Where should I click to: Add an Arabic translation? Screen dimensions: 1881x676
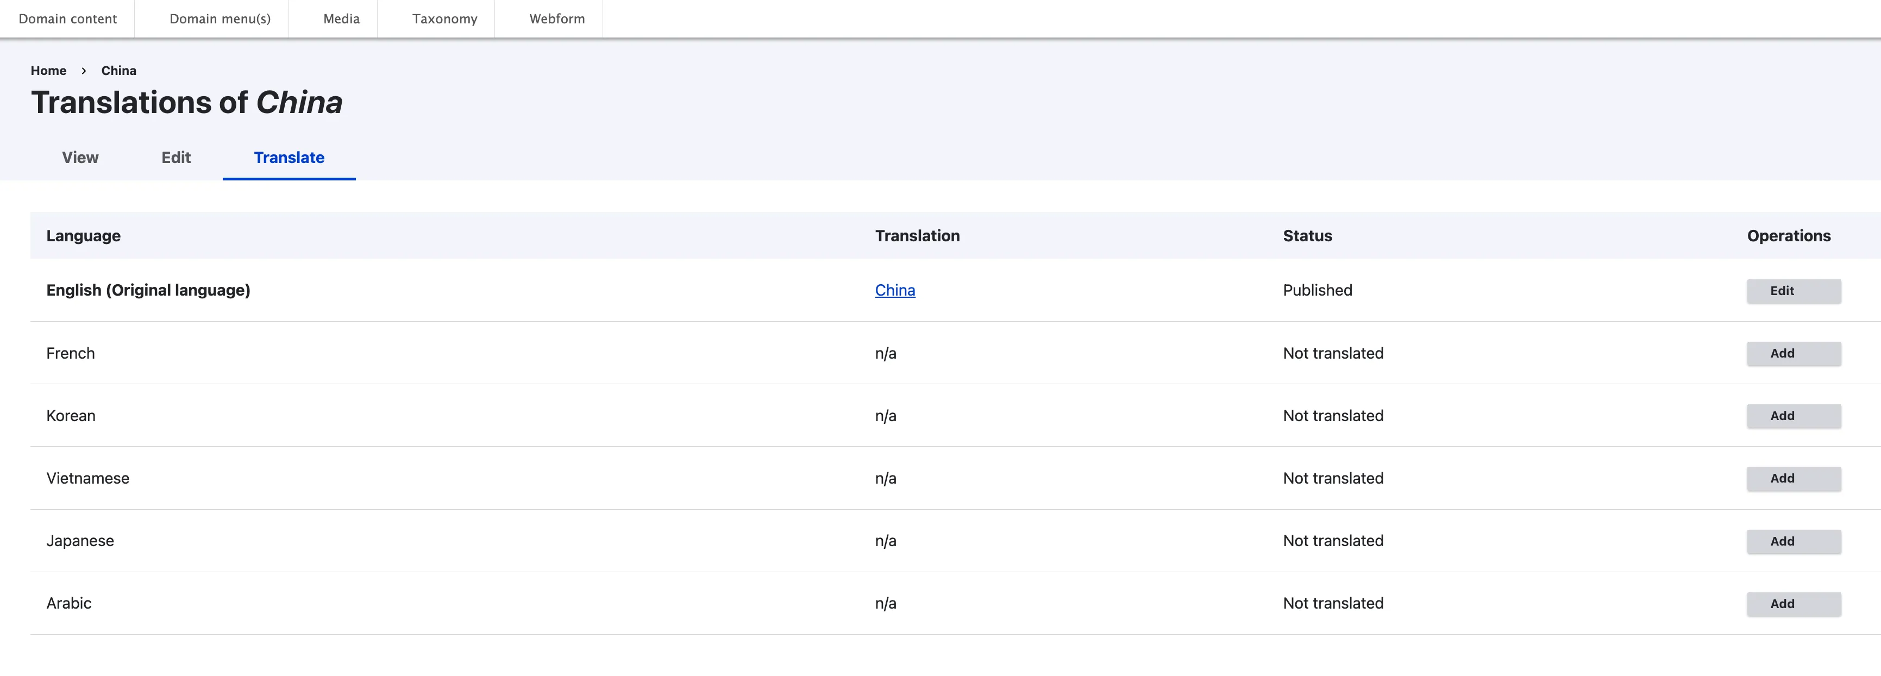tap(1792, 604)
